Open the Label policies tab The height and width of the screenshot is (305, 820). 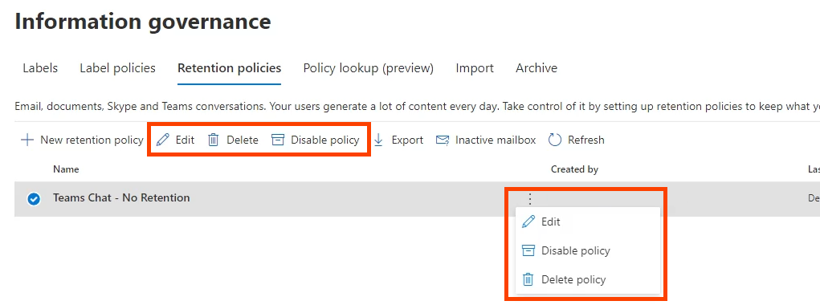pyautogui.click(x=118, y=68)
